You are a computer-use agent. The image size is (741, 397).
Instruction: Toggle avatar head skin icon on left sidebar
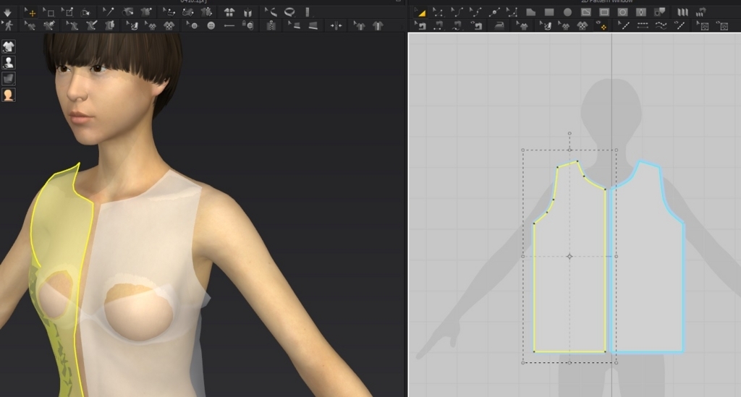[x=8, y=95]
